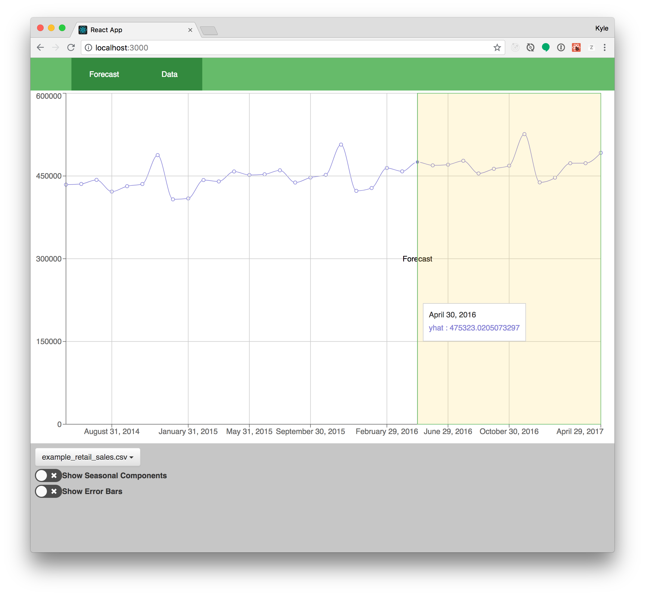Click the 150000 y-axis label
645x596 pixels.
pos(49,342)
